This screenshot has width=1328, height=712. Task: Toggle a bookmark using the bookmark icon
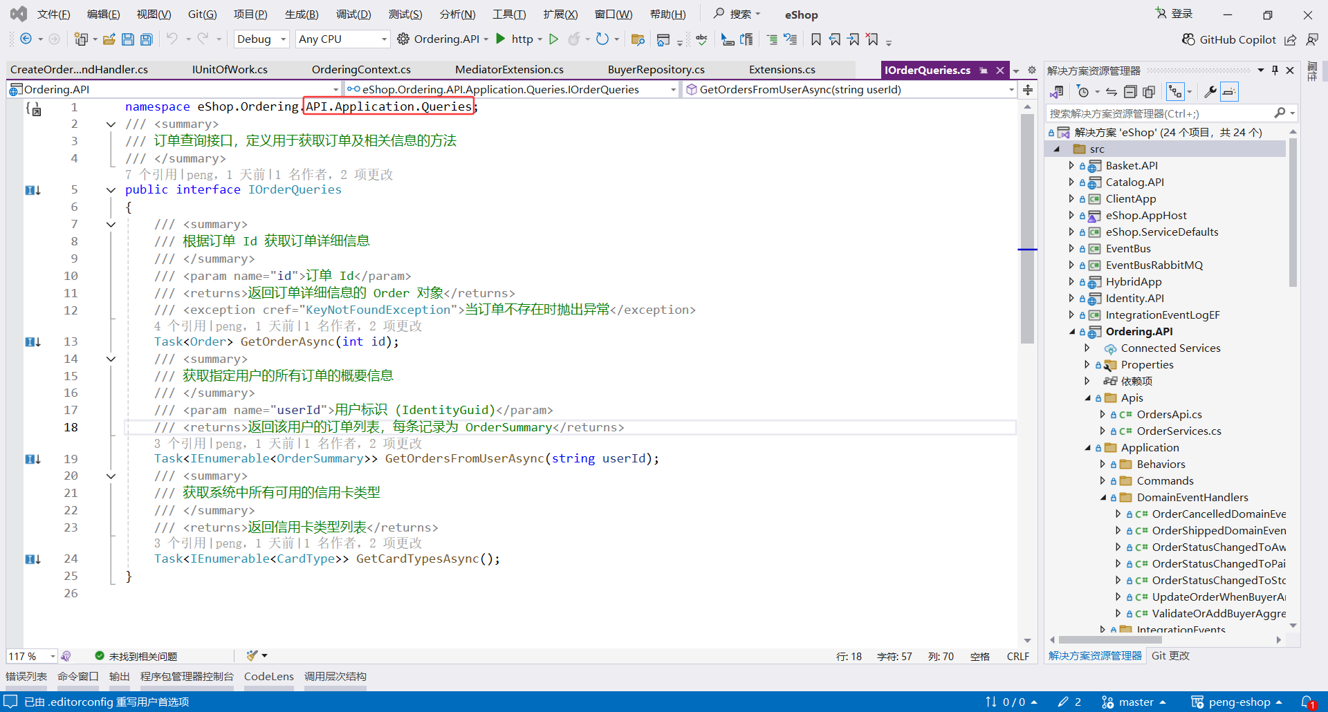coord(816,39)
